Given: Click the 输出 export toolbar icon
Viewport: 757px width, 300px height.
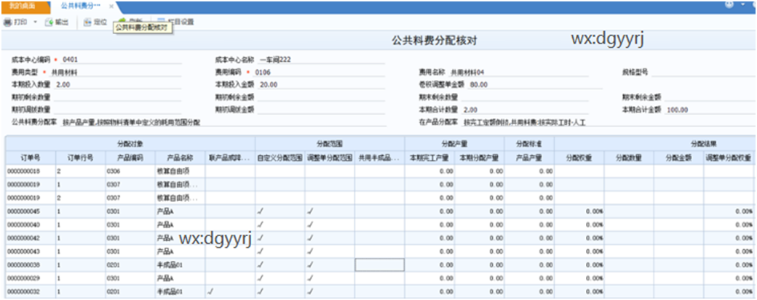Looking at the screenshot, I should click(x=49, y=22).
